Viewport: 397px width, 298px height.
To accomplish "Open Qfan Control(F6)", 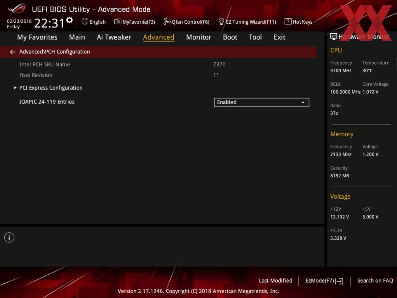I will pos(187,22).
